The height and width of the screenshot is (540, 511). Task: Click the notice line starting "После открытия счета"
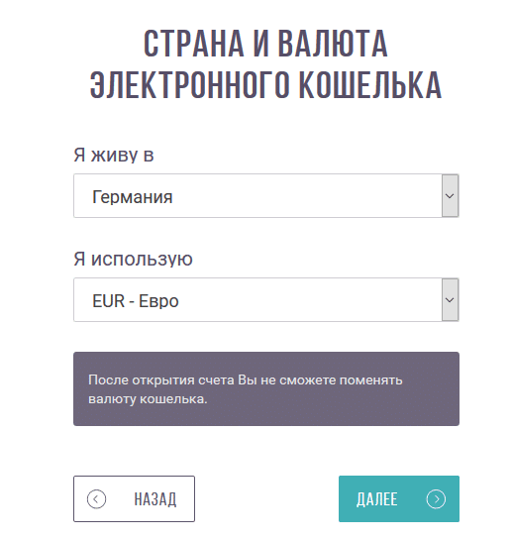[x=246, y=380]
